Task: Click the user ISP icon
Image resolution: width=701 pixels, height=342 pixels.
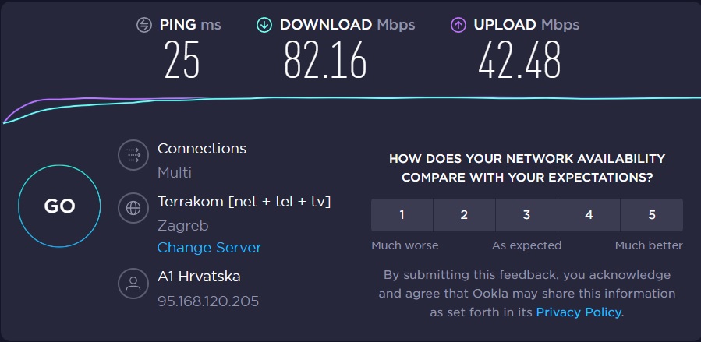Action: 133,283
